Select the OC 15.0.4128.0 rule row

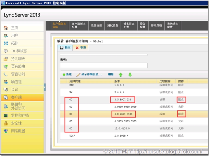134,128
